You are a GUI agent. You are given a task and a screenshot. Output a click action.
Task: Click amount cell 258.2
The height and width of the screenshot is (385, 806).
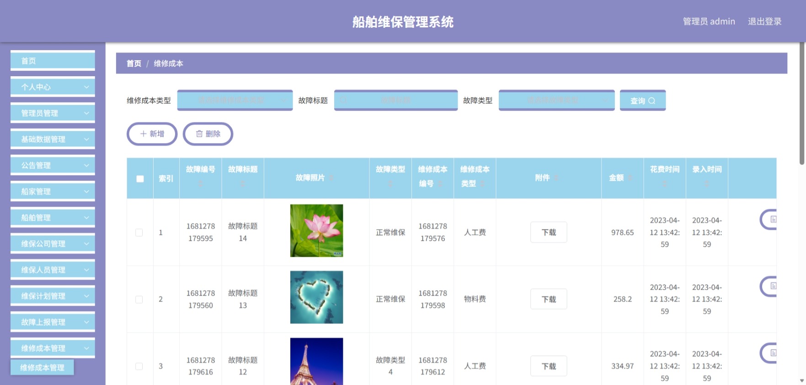pos(622,299)
